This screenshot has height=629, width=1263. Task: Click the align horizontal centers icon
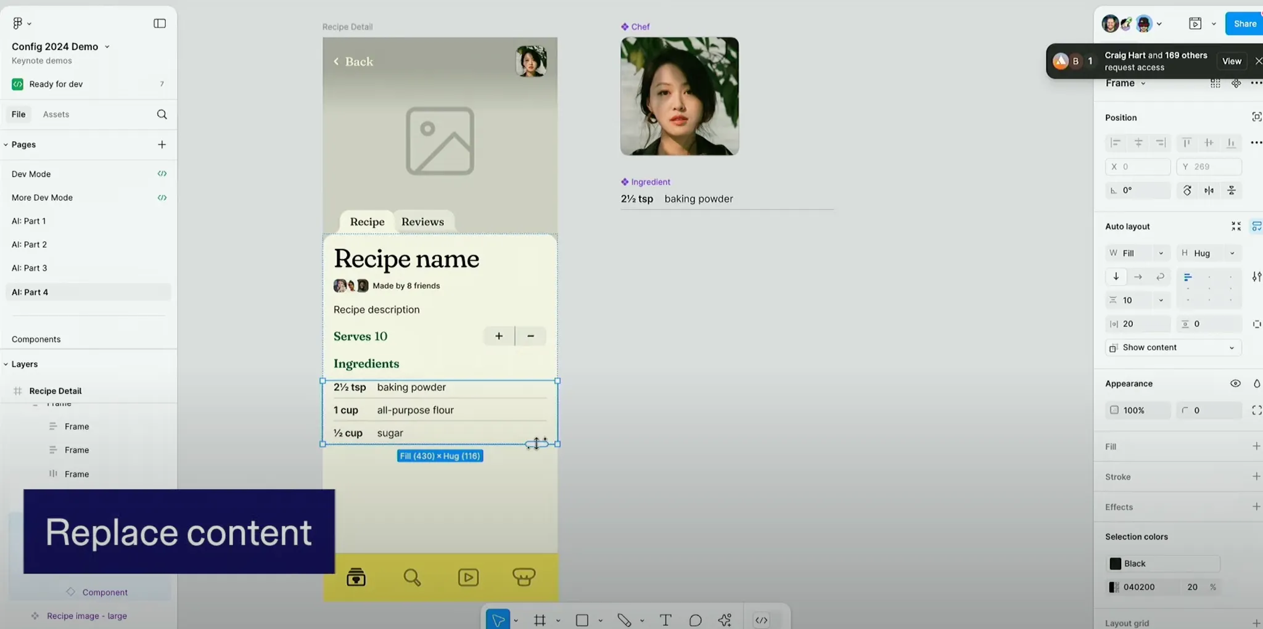1138,142
